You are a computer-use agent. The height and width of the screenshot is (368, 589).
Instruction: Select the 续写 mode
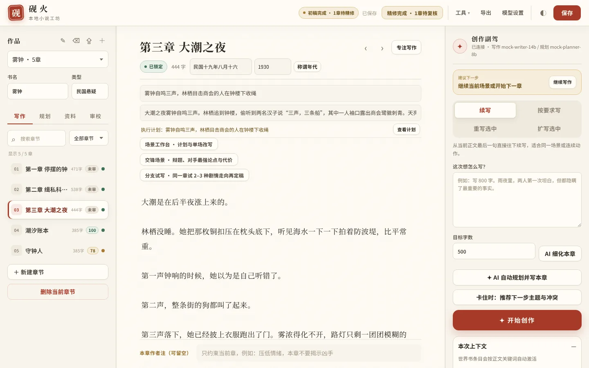point(485,110)
